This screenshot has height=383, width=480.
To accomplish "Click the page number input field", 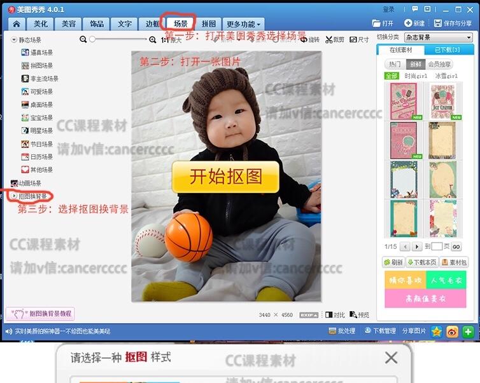I will point(437,246).
